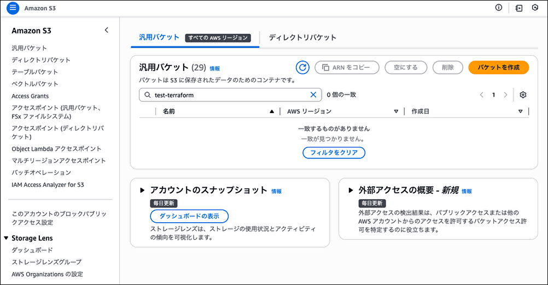Viewport: 548px width, 285px height.
Task: Click Amazon S3 breadcrumb title at top
Action: coord(40,8)
